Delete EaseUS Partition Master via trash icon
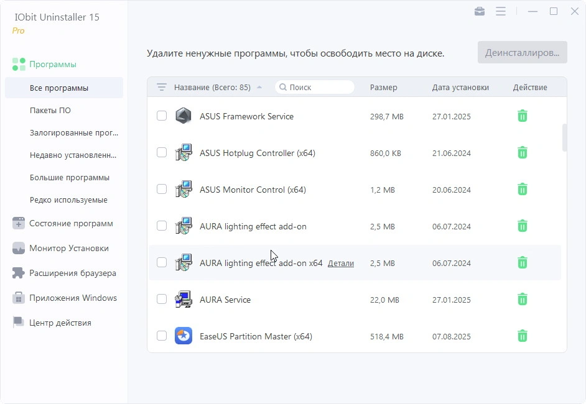 pyautogui.click(x=523, y=336)
